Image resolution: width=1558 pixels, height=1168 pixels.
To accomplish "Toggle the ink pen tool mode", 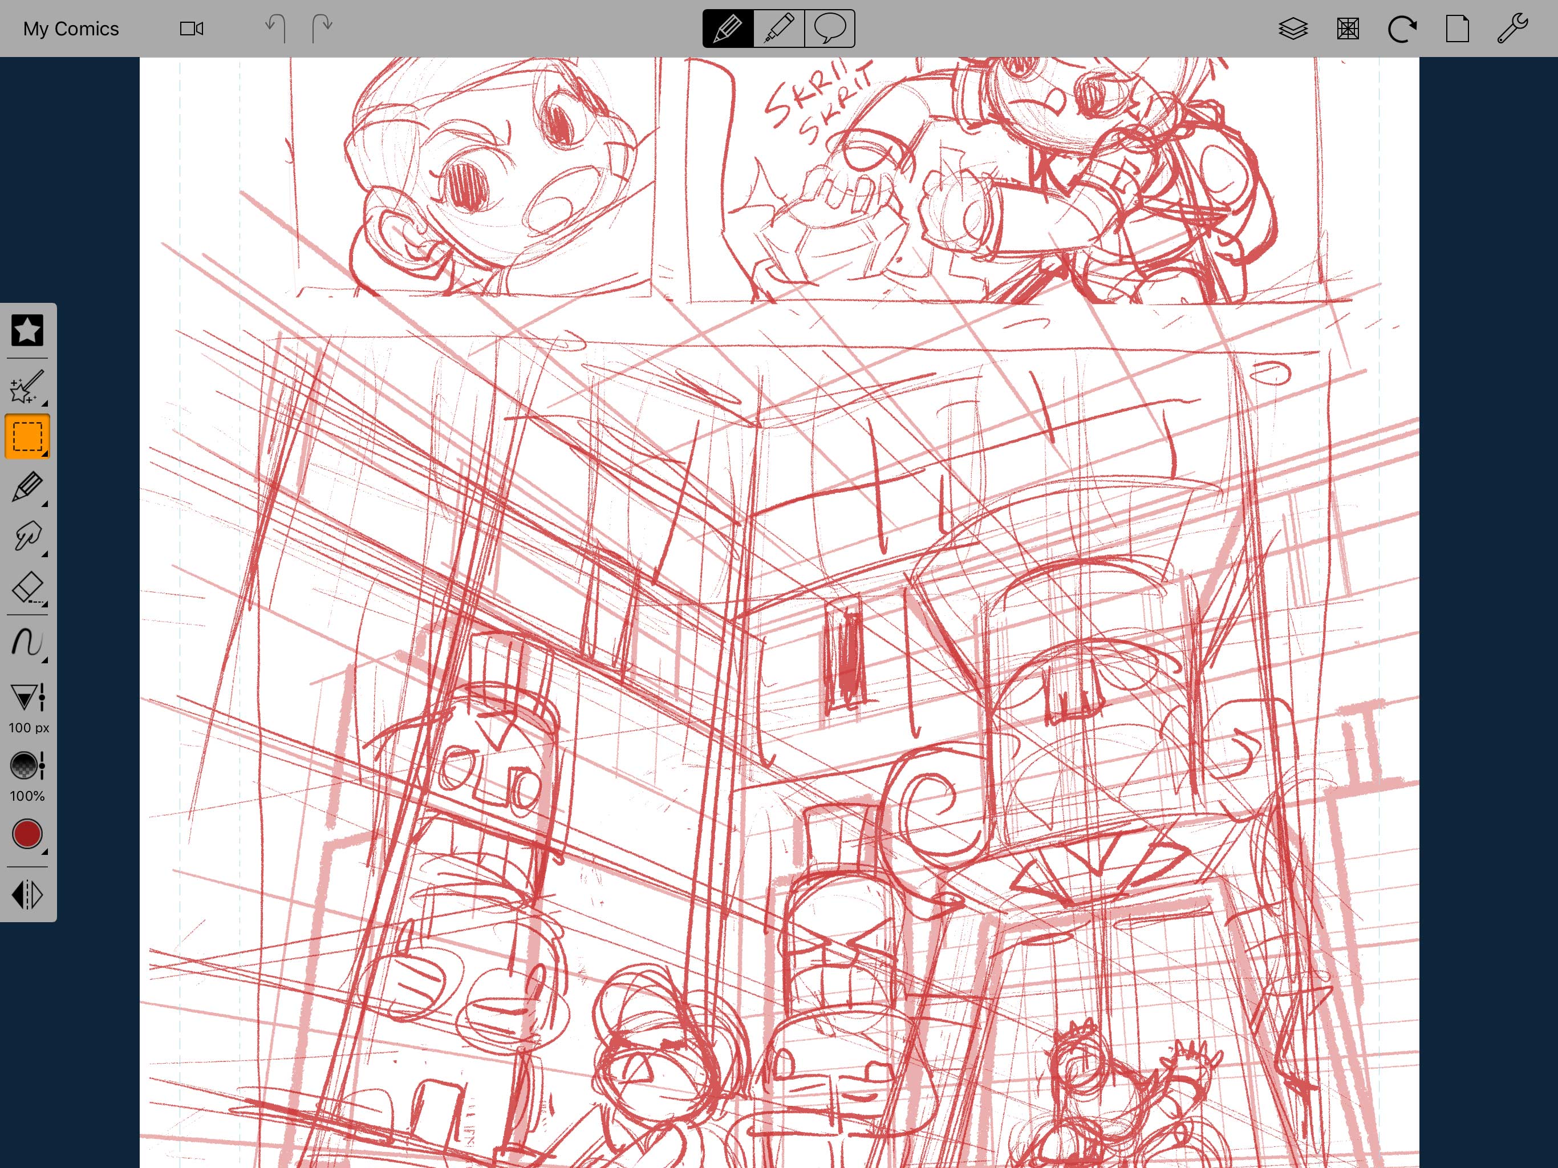I will tap(779, 27).
